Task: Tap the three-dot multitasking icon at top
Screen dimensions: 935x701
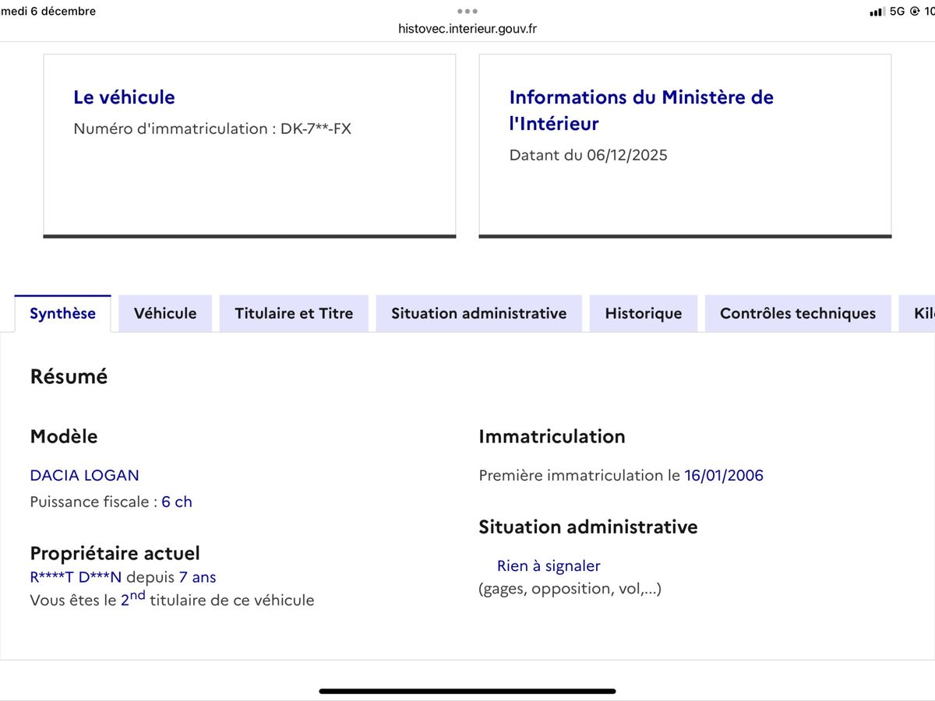Action: [467, 11]
